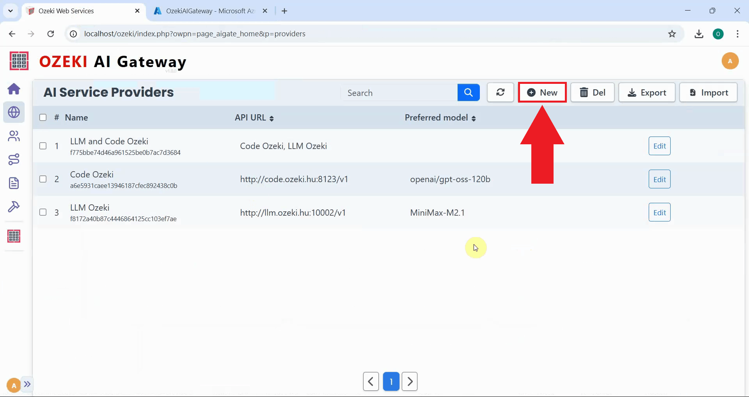Expand the sidebar using the double-chevron control
The width and height of the screenshot is (749, 397).
click(27, 385)
